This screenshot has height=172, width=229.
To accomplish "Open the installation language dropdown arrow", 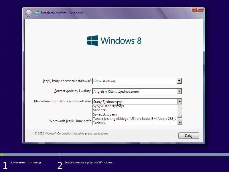I will [x=179, y=81].
